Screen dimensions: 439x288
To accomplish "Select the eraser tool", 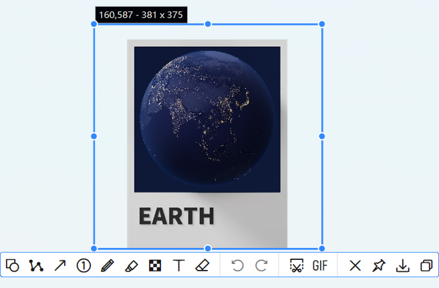I will (x=202, y=265).
